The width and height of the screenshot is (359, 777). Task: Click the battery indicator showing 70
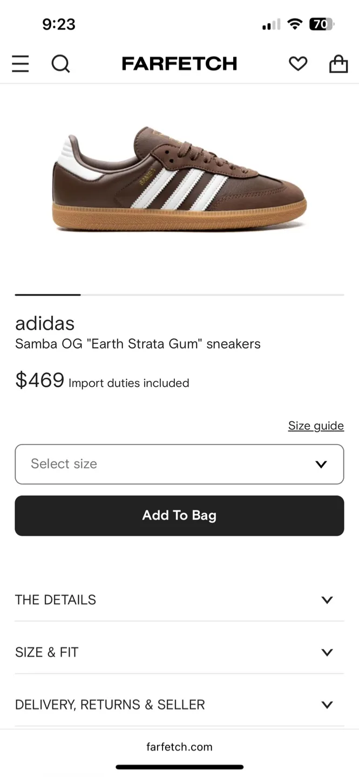[x=323, y=24]
